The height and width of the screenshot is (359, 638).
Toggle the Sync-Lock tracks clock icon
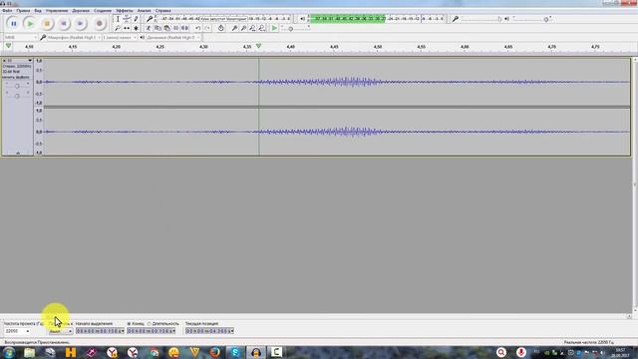pyautogui.click(x=220, y=28)
